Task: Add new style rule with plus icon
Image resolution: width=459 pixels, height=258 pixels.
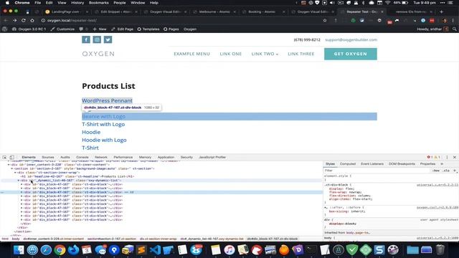Action: pyautogui.click(x=455, y=171)
